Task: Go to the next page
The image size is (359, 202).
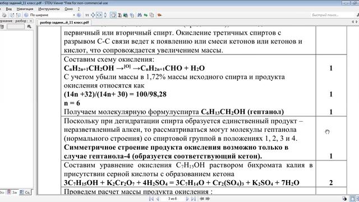Action: (187, 199)
